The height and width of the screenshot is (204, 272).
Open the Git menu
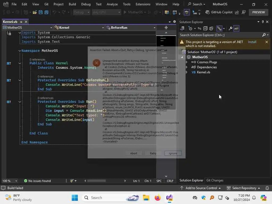coord(46,4)
